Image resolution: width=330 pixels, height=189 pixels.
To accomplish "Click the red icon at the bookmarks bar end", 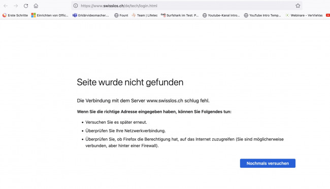I will [x=328, y=15].
